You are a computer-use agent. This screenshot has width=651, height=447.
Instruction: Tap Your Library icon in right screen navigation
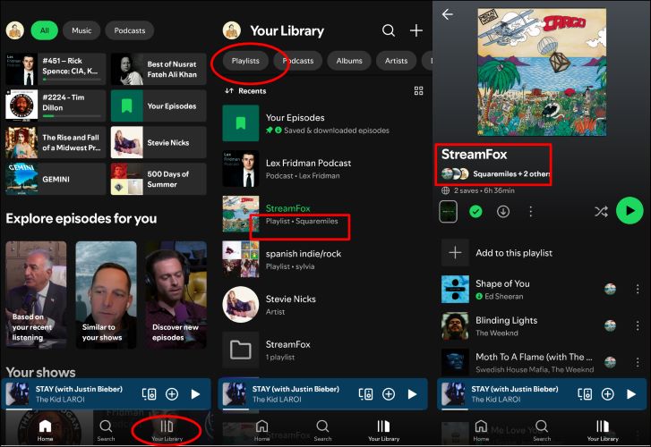click(603, 430)
